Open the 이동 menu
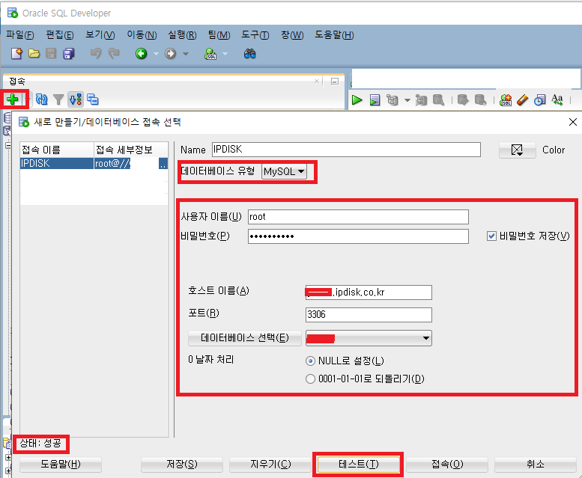 pyautogui.click(x=142, y=35)
